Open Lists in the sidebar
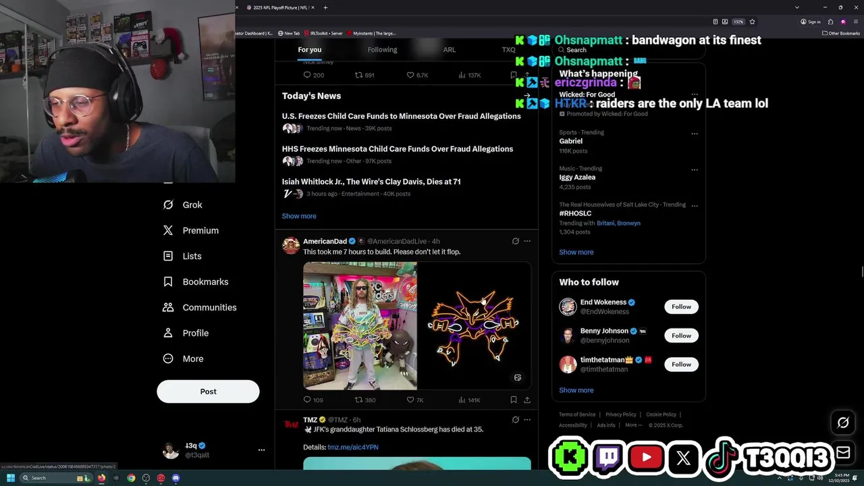The image size is (864, 486). point(182,256)
